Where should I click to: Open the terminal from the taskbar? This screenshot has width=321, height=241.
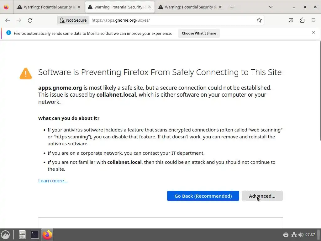[34, 235]
